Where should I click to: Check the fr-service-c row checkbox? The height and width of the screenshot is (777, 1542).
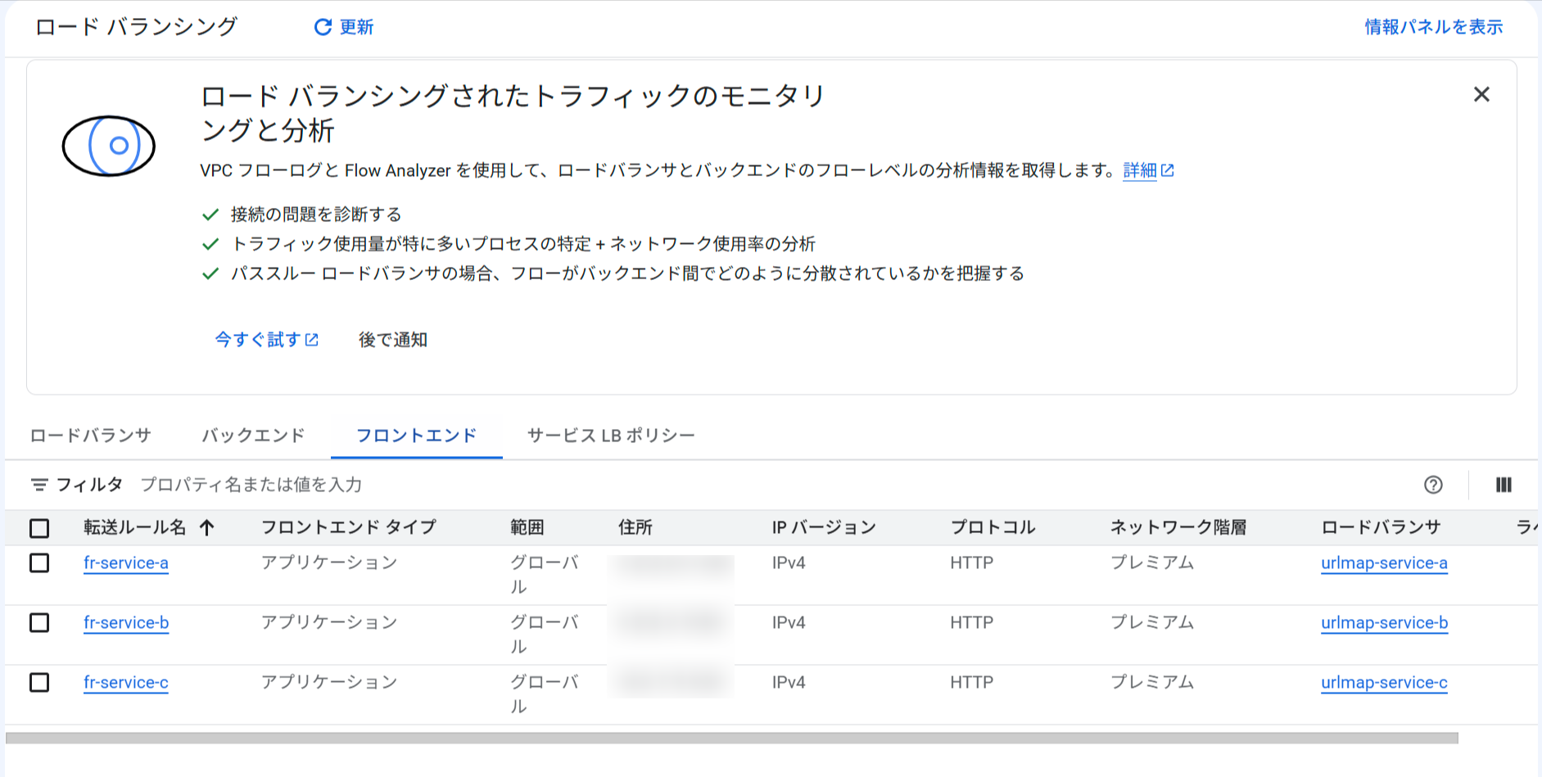click(x=39, y=682)
